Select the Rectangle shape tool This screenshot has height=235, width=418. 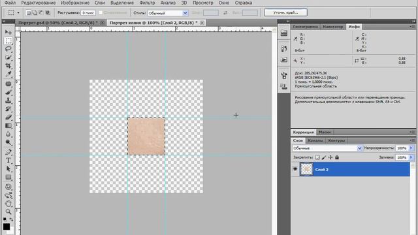click(x=8, y=177)
